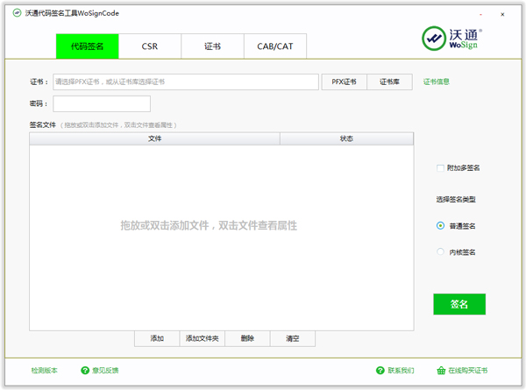Click the green 签名 sign button

(459, 304)
